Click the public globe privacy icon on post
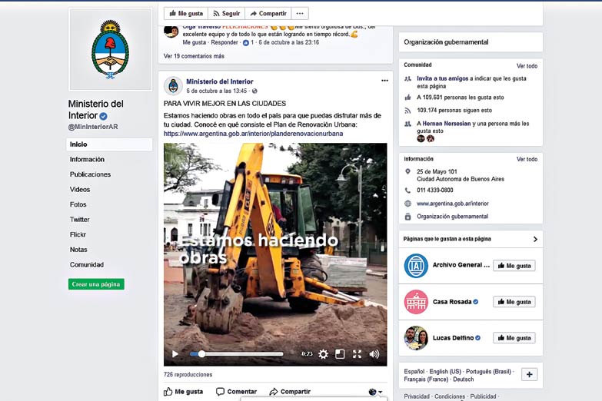The height and width of the screenshot is (401, 602). click(254, 91)
